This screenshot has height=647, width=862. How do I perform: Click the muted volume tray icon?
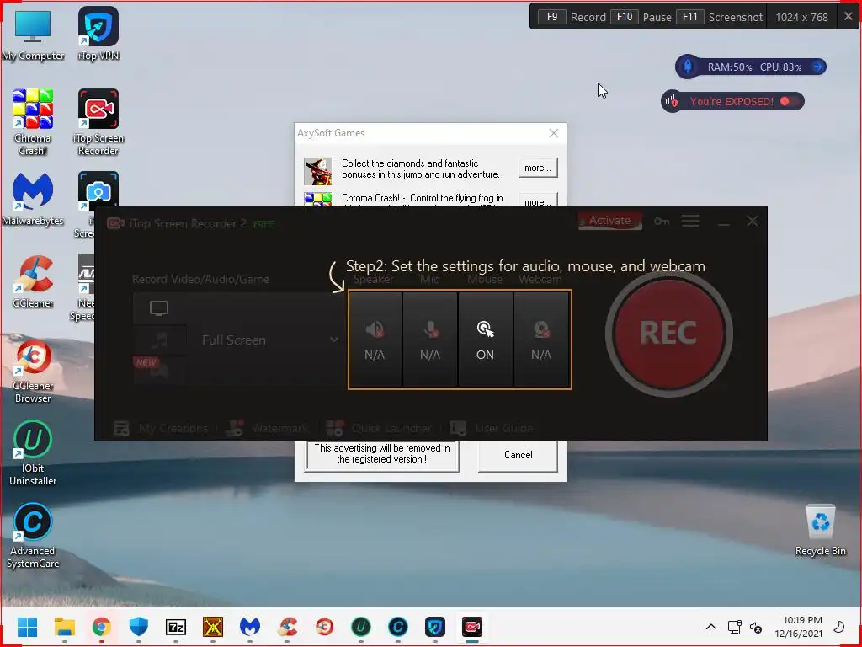coord(756,627)
